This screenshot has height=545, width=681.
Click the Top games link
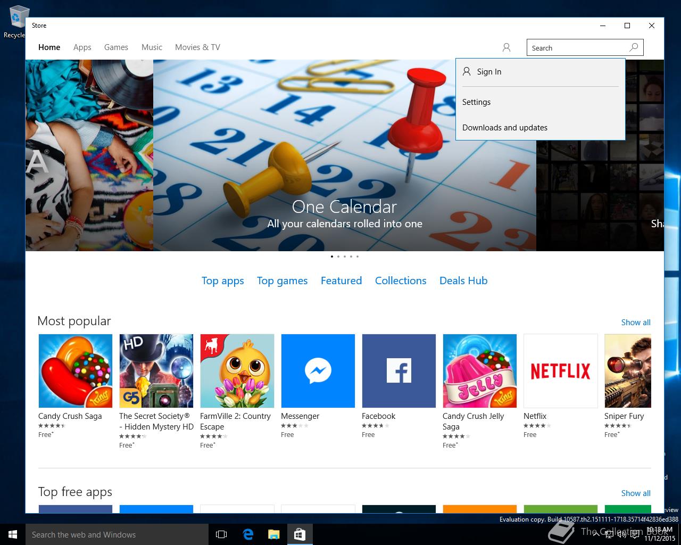(x=282, y=281)
